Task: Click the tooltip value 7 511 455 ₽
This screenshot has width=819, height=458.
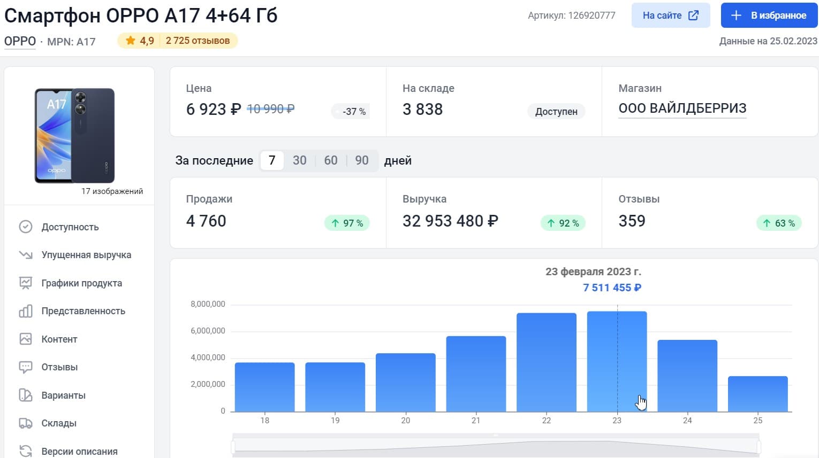Action: click(612, 288)
